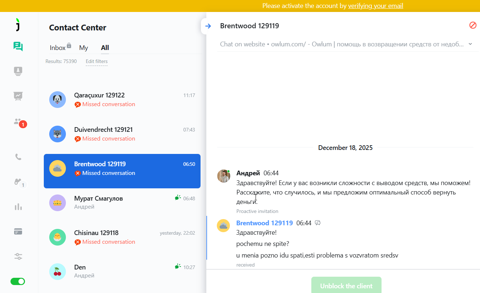Open the Chisinau 129118 conversation
Viewport: 480px width, 293px height.
tap(122, 237)
